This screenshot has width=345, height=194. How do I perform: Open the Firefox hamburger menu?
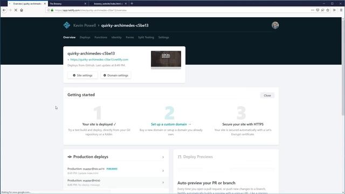[341, 10]
